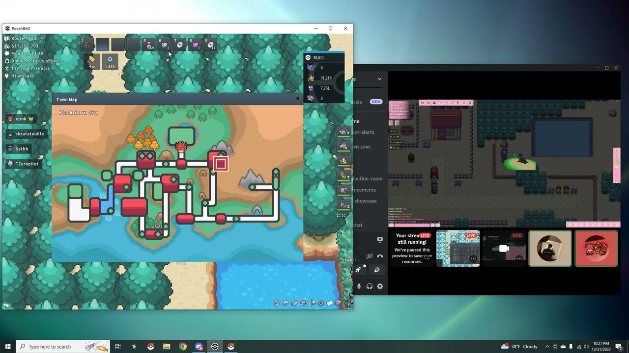Open sixth icon in PokeMMO bottom menu

tap(321, 303)
